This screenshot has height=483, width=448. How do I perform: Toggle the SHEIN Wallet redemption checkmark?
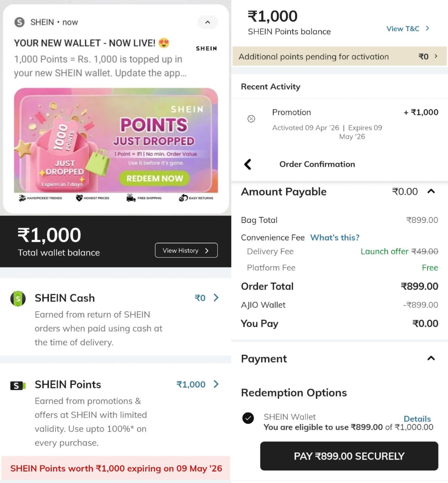pyautogui.click(x=248, y=418)
